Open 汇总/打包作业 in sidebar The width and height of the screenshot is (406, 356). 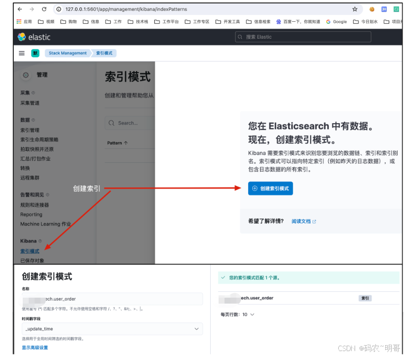tap(36, 159)
